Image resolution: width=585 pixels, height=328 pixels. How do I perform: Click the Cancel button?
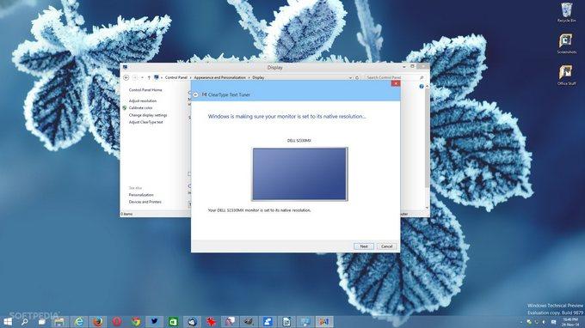pos(386,246)
